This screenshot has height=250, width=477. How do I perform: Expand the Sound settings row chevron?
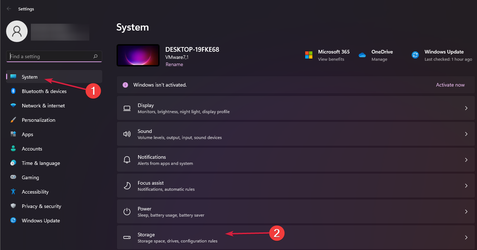point(466,134)
